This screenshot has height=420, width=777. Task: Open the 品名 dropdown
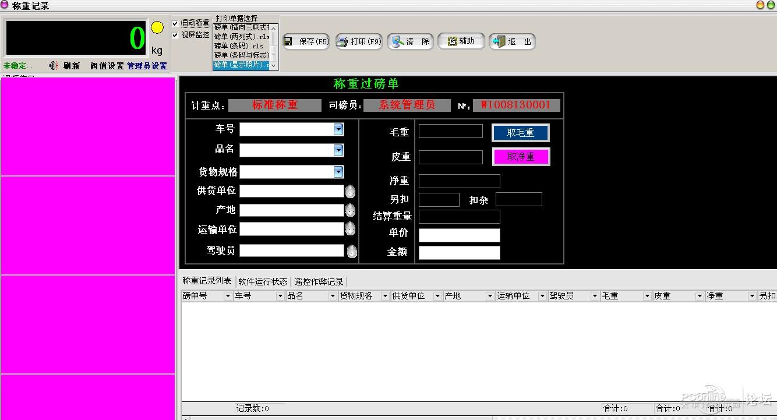[x=338, y=150]
